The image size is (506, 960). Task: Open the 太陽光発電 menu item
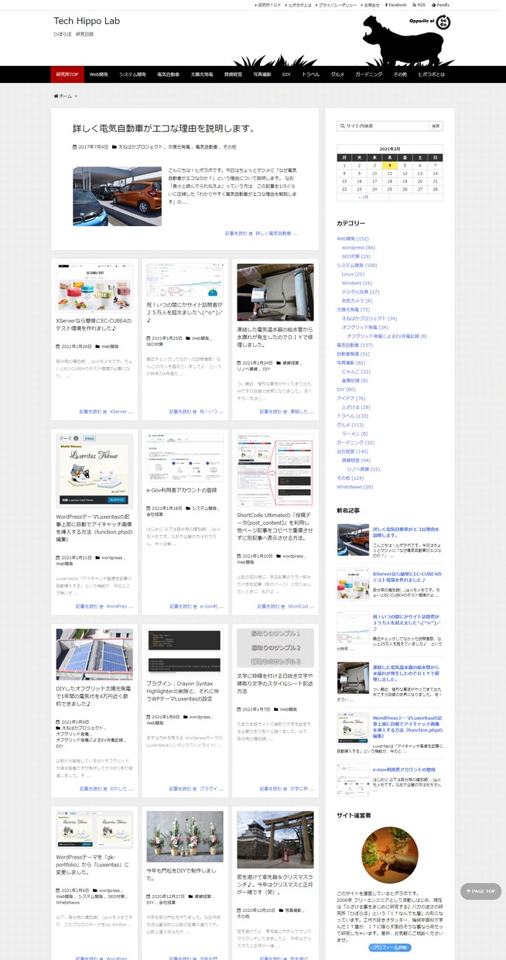point(201,74)
